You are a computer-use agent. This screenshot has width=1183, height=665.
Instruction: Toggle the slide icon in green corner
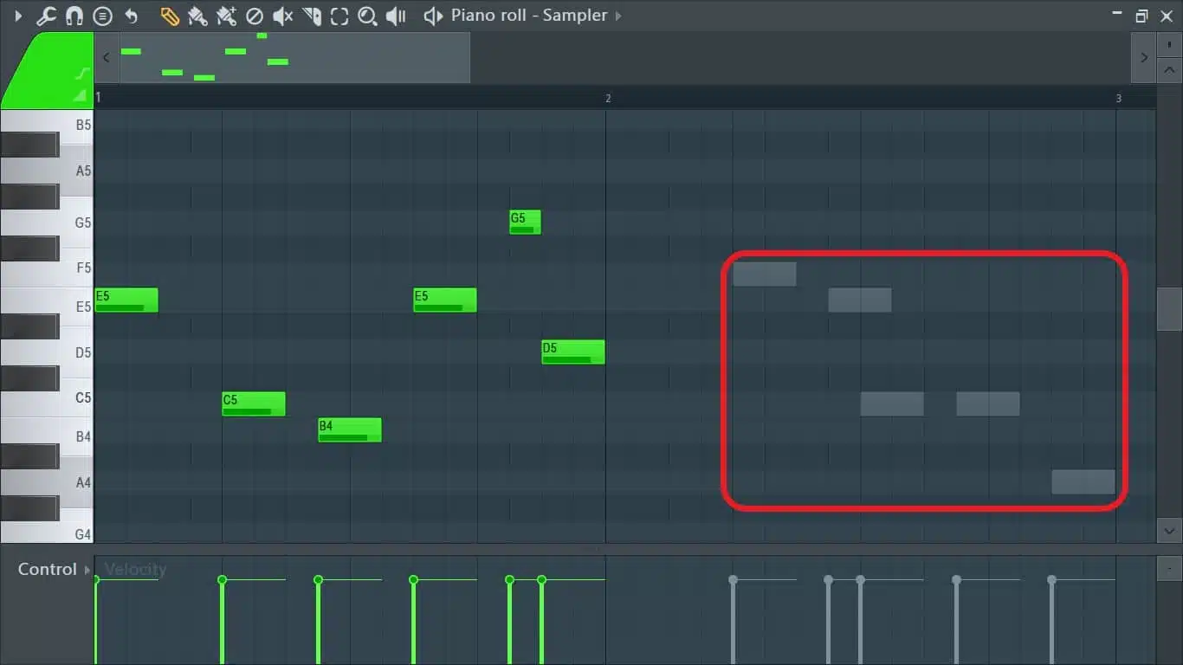82,73
